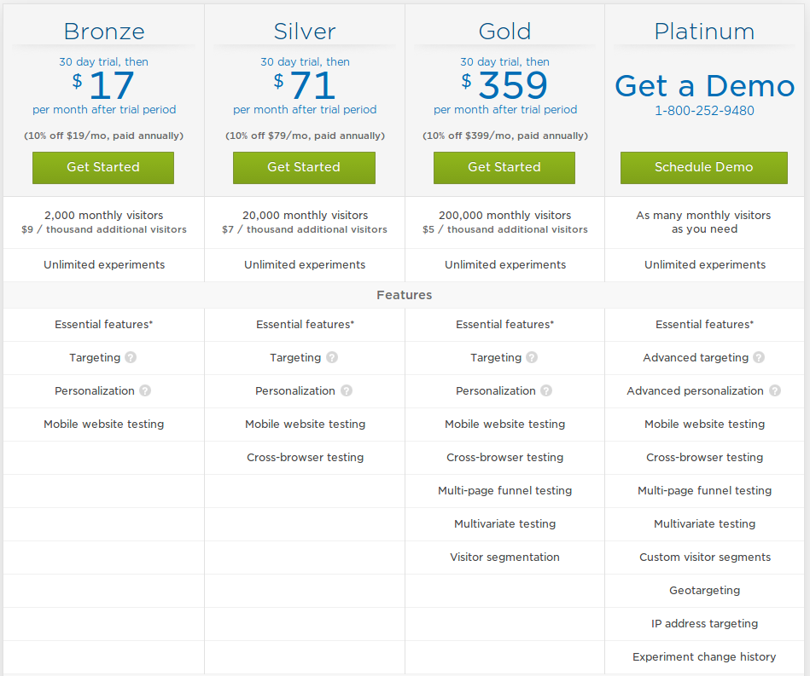Image resolution: width=810 pixels, height=676 pixels.
Task: Show the help tooltip next to Gold Targeting
Action: (532, 357)
